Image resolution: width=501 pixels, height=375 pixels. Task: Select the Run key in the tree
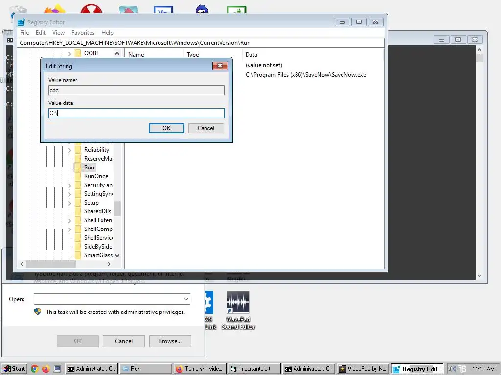(89, 167)
